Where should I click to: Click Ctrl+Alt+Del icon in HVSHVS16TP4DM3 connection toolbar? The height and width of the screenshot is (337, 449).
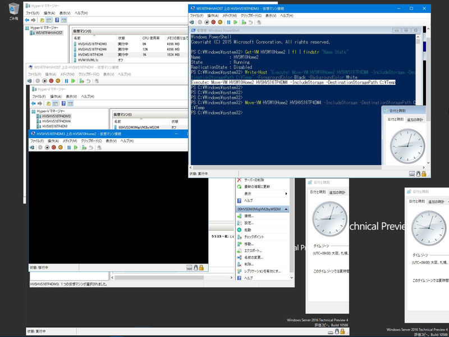191,22
